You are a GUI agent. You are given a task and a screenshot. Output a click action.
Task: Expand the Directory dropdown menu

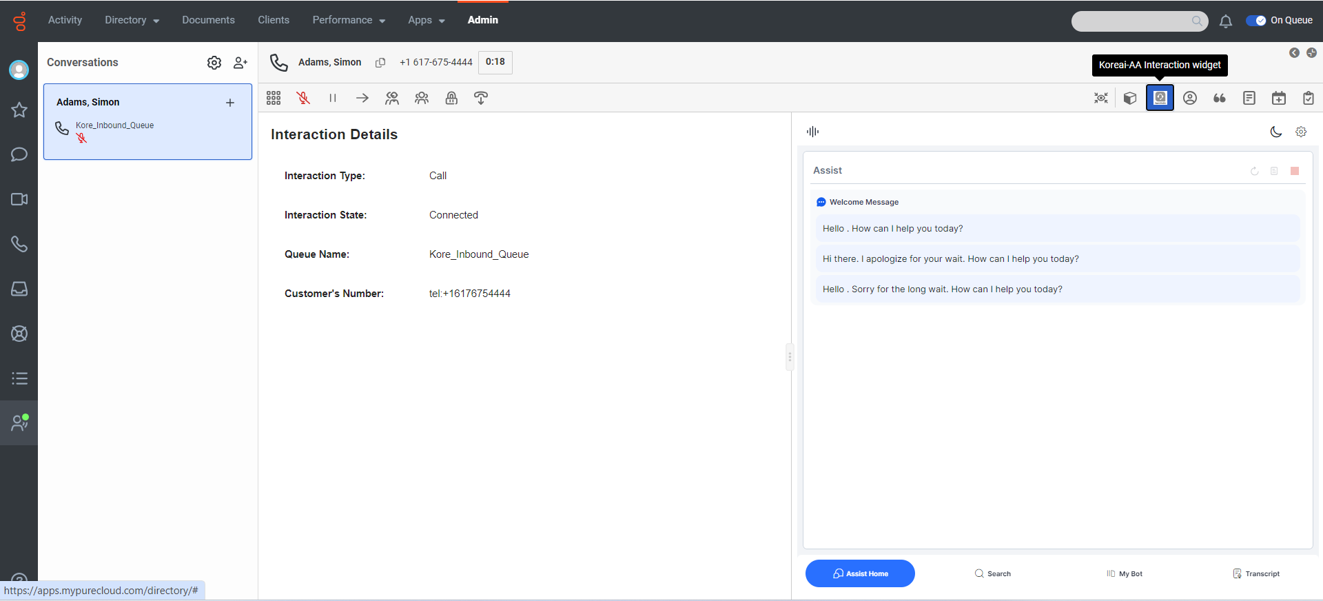tap(132, 20)
